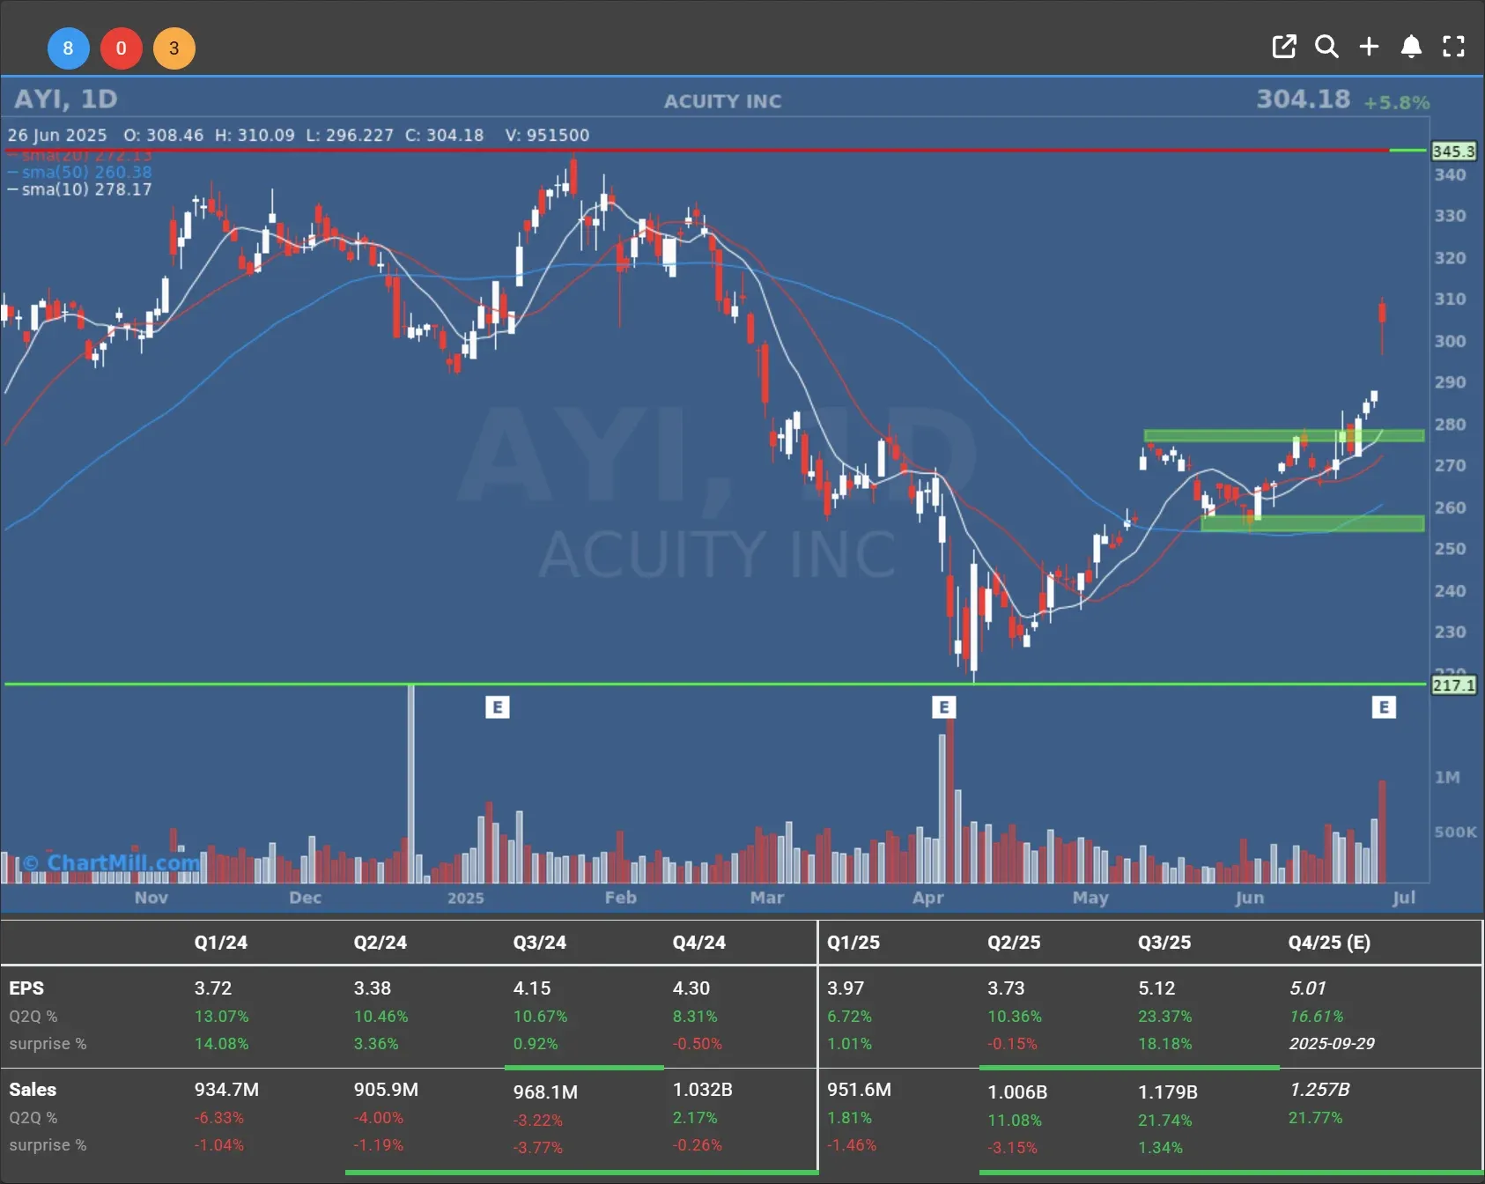
Task: Click the 345.3 resistance price label
Action: tap(1452, 152)
